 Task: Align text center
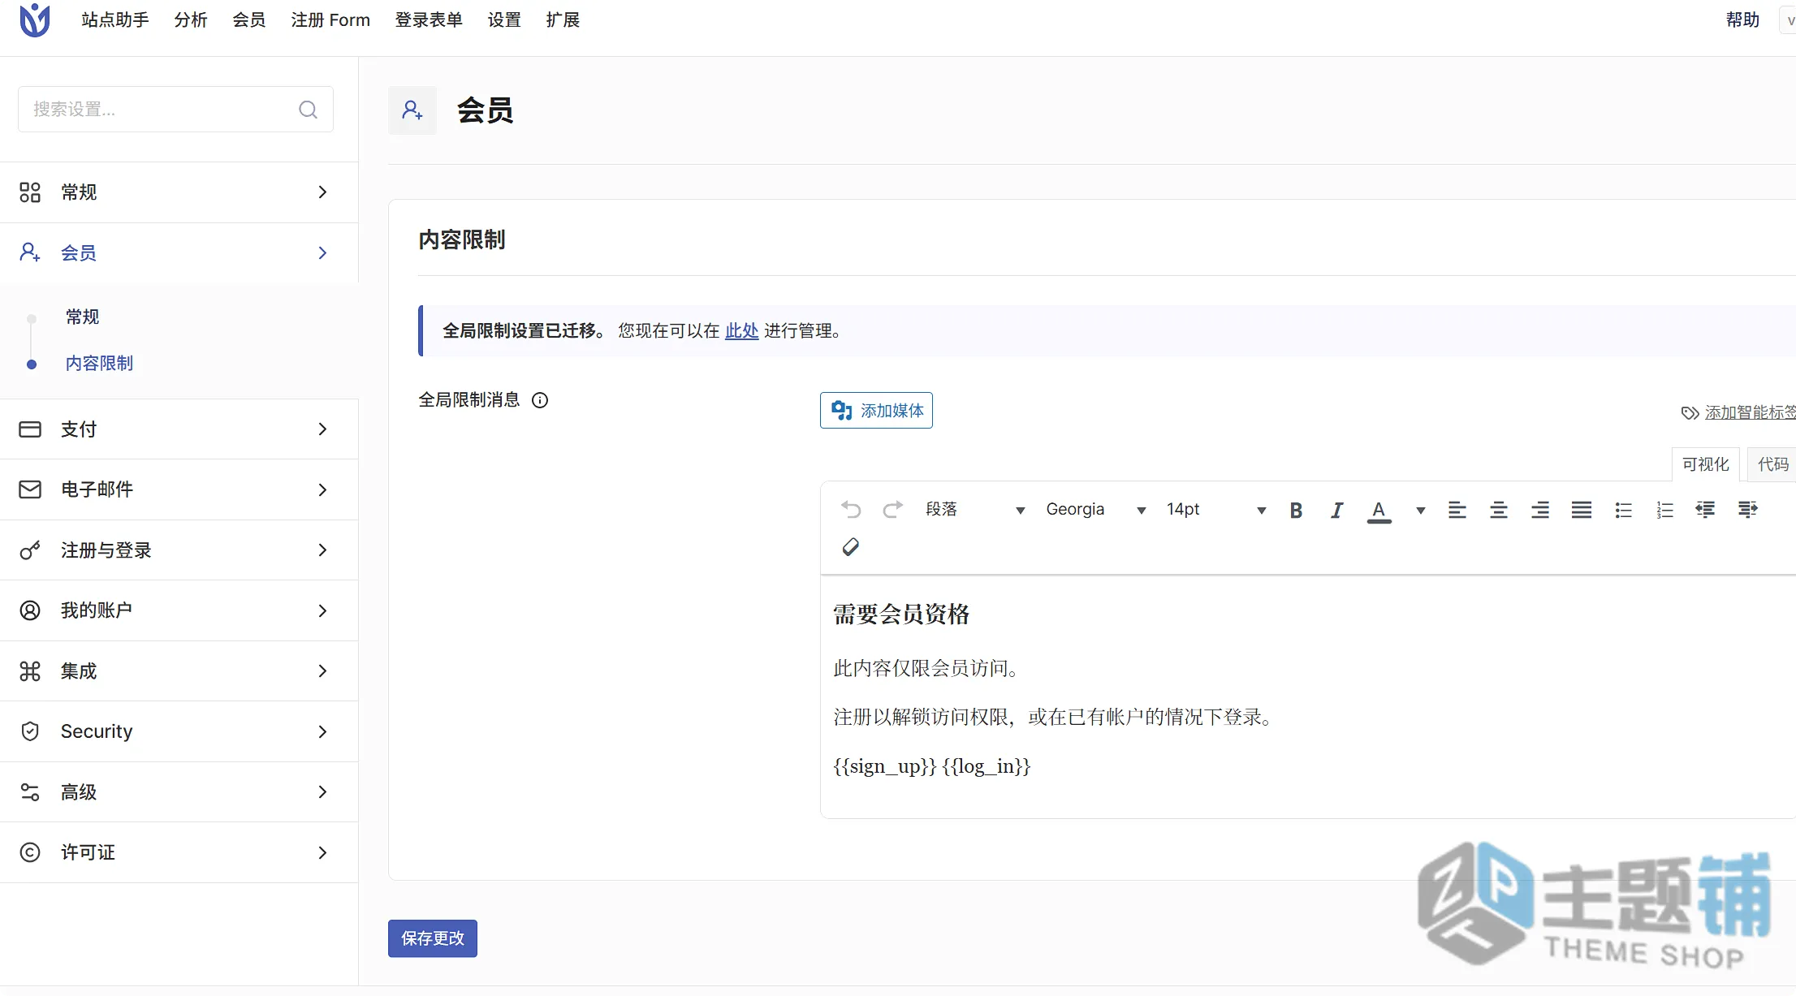[x=1499, y=510]
